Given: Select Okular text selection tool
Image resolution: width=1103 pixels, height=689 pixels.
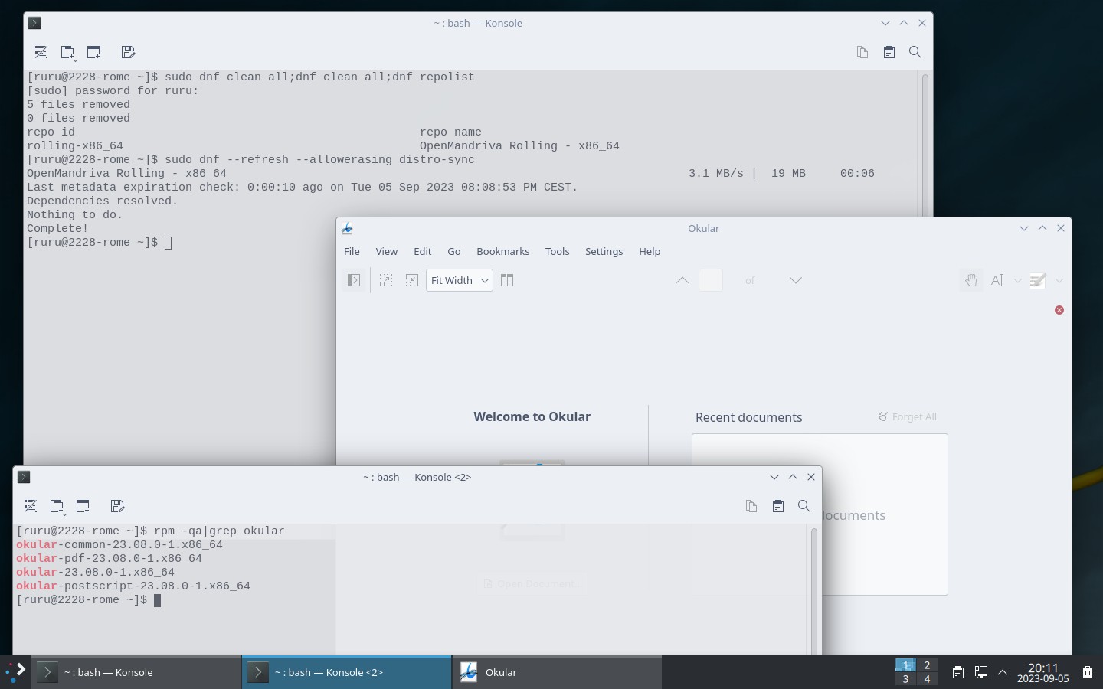Looking at the screenshot, I should (x=997, y=280).
